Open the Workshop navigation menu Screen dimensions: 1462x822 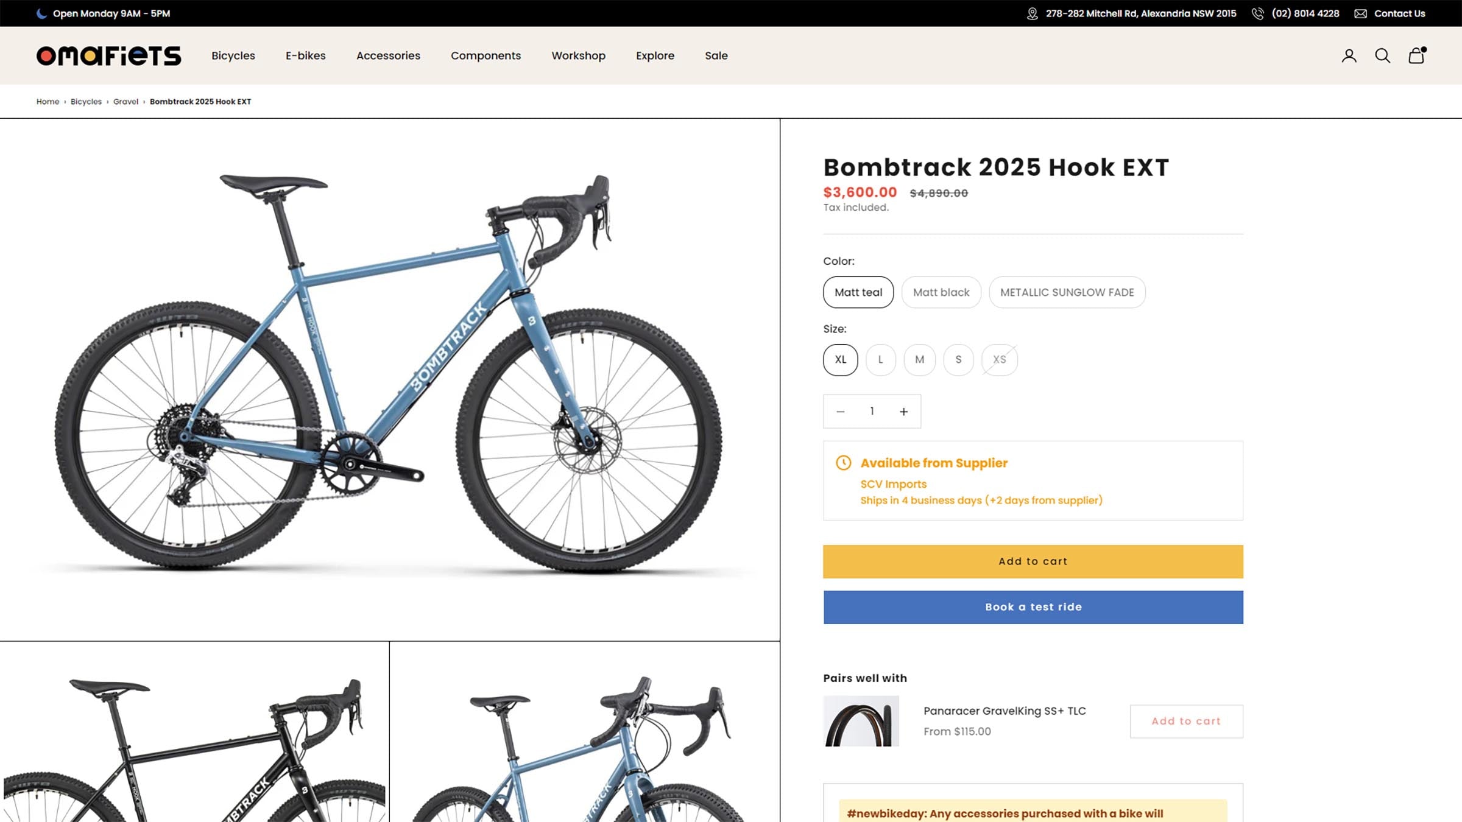tap(578, 56)
